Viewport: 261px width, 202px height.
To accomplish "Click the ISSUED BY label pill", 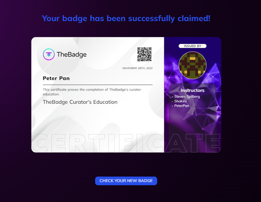I will point(193,46).
